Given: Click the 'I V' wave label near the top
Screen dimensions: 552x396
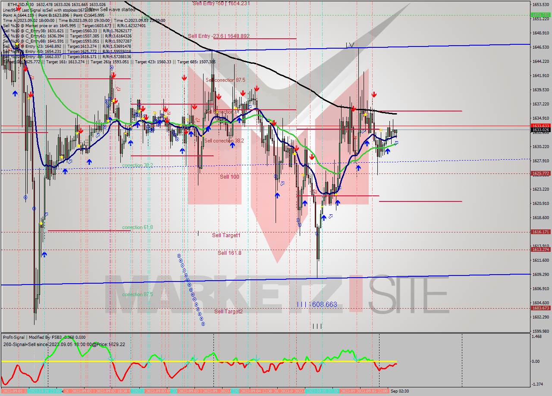Looking at the screenshot, I should pyautogui.click(x=350, y=44).
